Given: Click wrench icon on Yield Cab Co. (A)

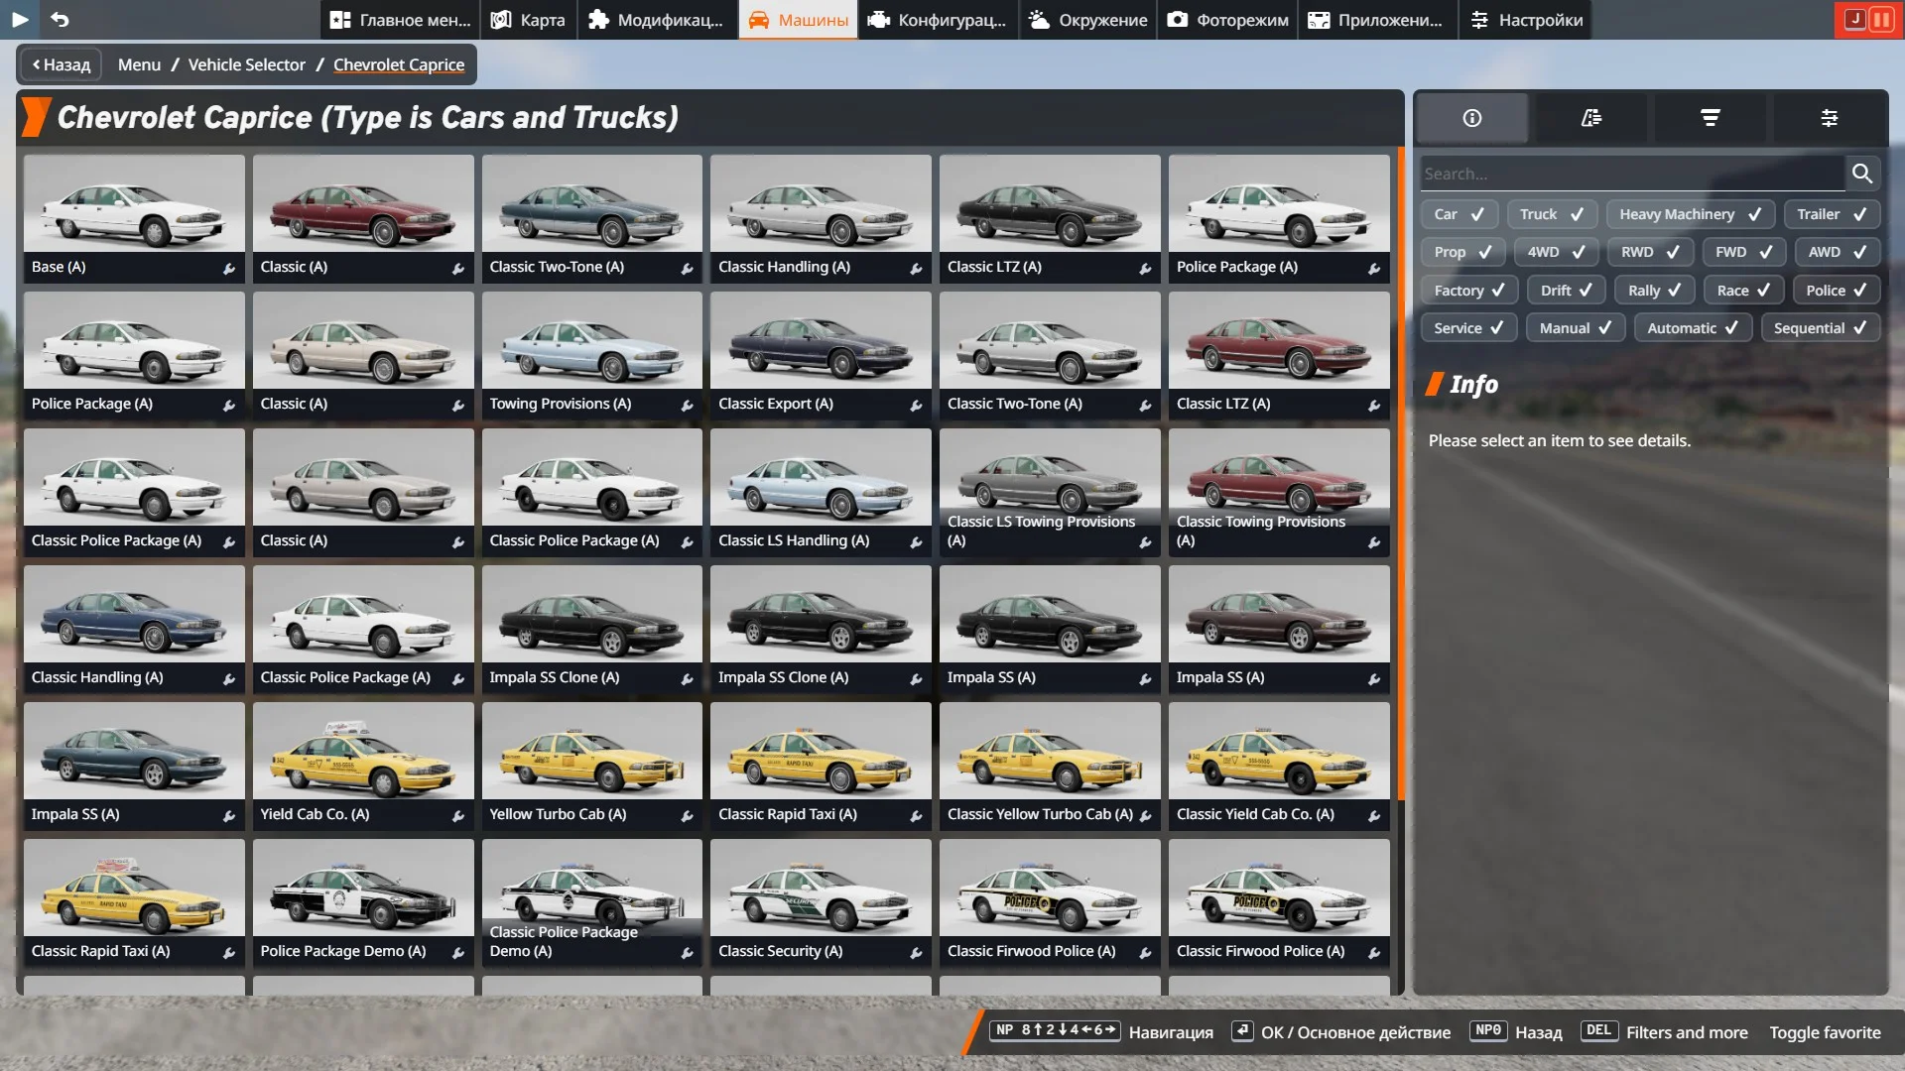Looking at the screenshot, I should (458, 815).
